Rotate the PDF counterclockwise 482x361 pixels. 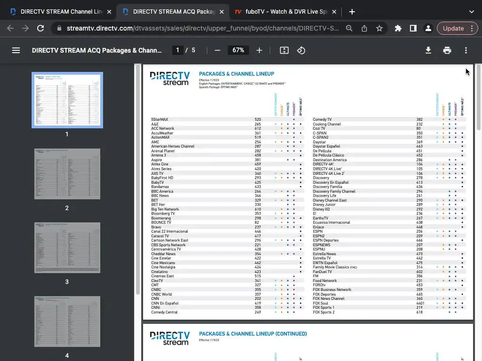click(x=301, y=50)
